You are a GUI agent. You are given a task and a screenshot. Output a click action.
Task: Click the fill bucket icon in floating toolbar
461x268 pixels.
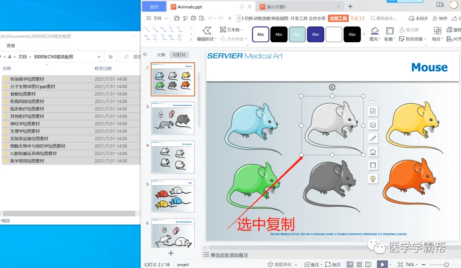pos(373,151)
